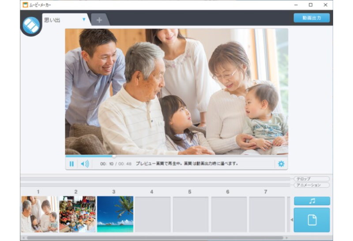
Task: Click the Movie Maker title bar icon
Action: [26, 5]
